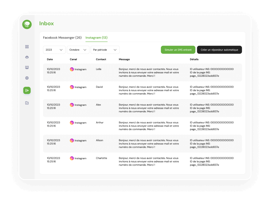Switch to Facebook Messenger (26) tab
Screen dimensions: 270x203
pyautogui.click(x=62, y=38)
